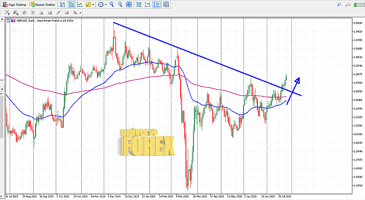Toggle the Algo Trading button
Screen dimensions: 365x200
coord(14,4)
